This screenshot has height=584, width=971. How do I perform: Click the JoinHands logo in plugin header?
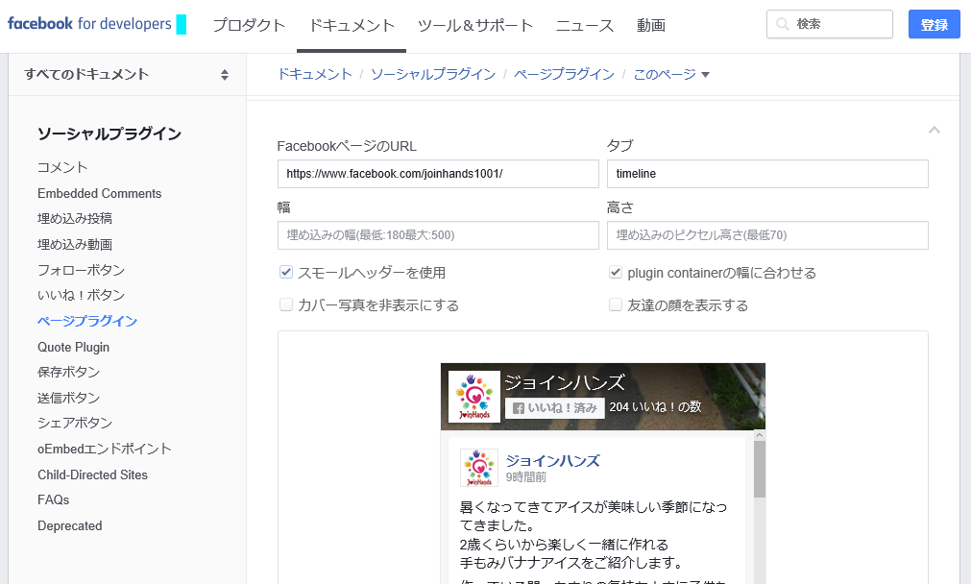pyautogui.click(x=474, y=397)
